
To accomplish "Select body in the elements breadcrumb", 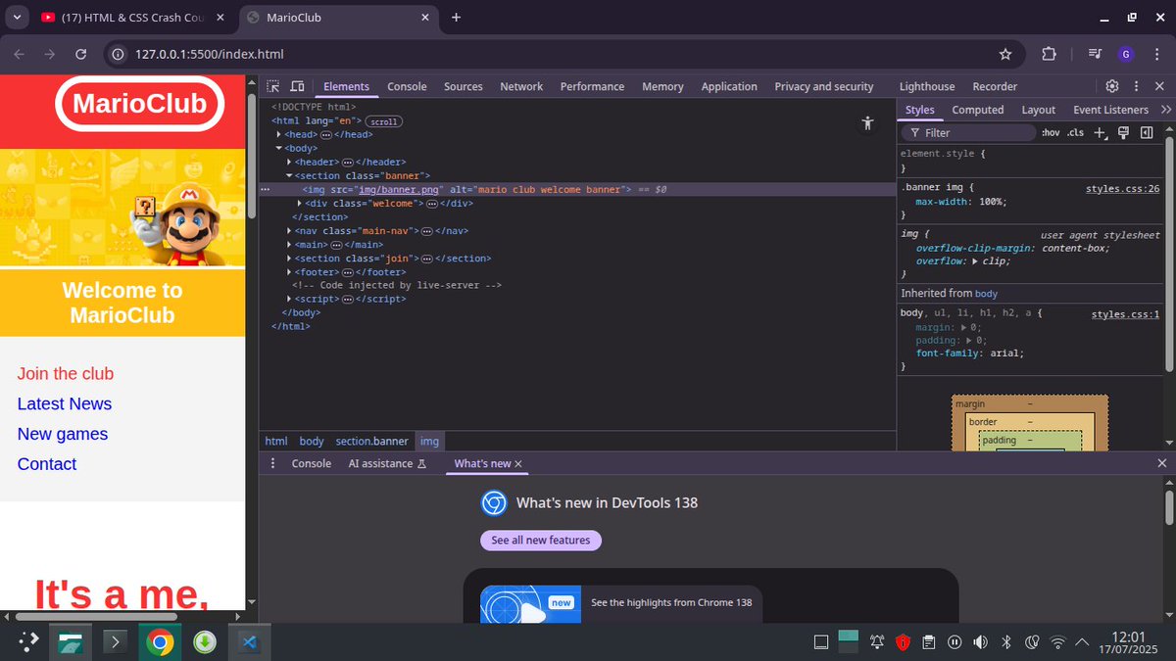I will (x=312, y=442).
